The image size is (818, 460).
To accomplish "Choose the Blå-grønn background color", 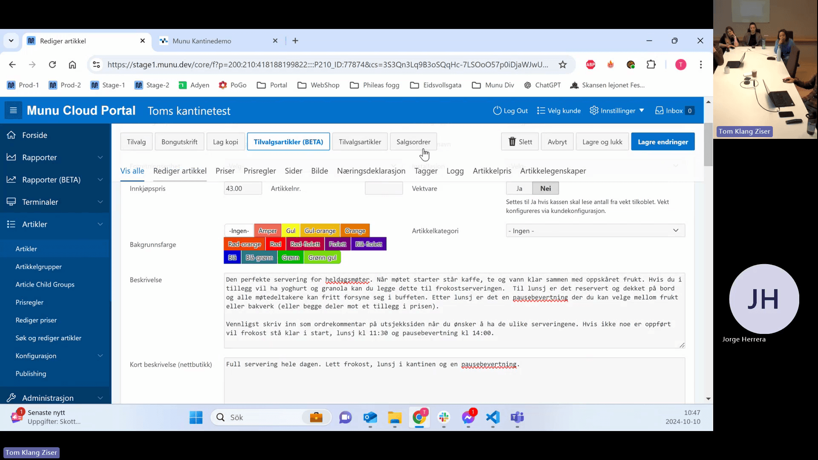I will click(259, 257).
